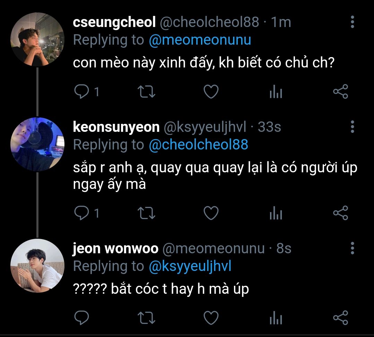This screenshot has height=337, width=374.
Task: Open more options for keonsunyeon's tweet
Action: [x=352, y=127]
